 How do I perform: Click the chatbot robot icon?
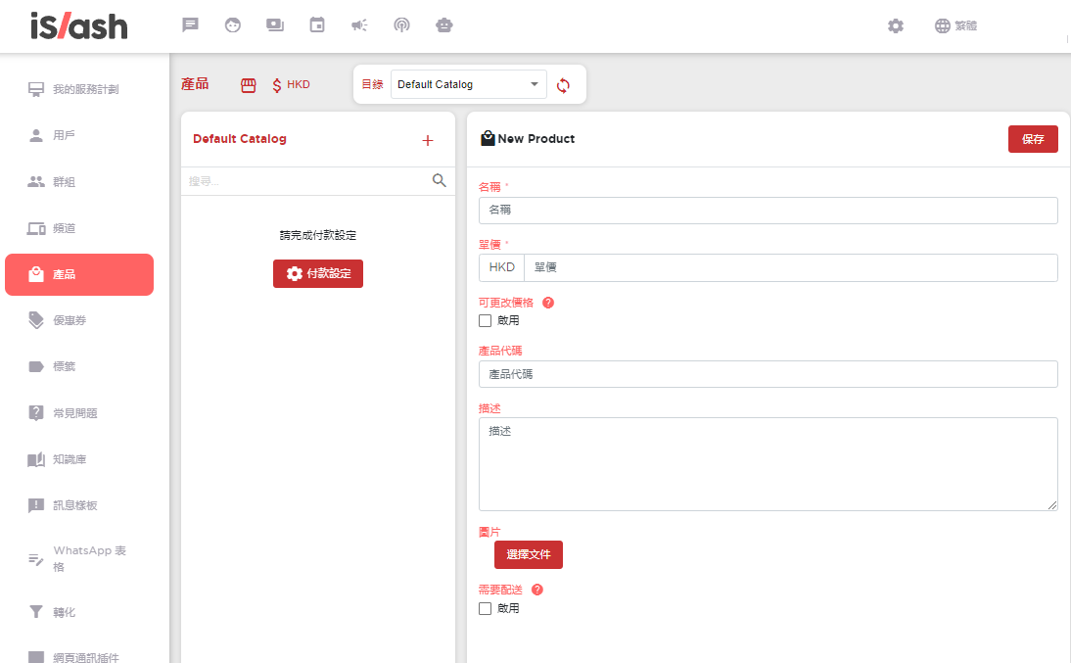[x=444, y=25]
